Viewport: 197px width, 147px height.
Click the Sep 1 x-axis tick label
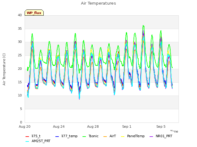coord(127,126)
